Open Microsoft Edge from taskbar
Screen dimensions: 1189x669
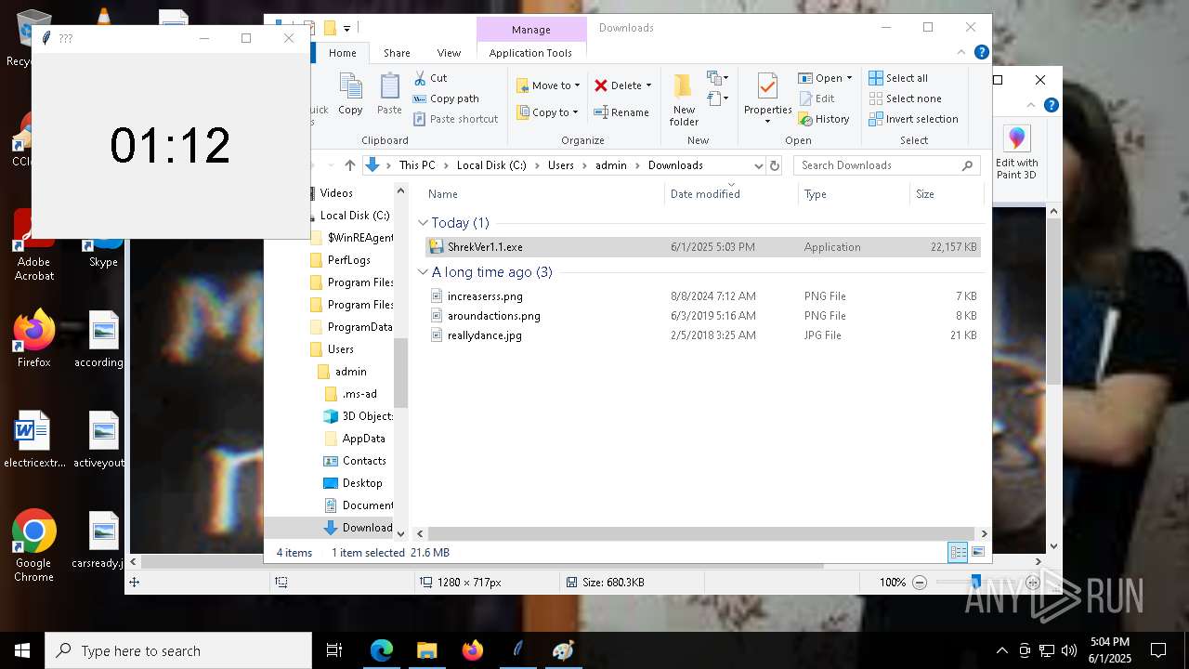click(x=382, y=650)
